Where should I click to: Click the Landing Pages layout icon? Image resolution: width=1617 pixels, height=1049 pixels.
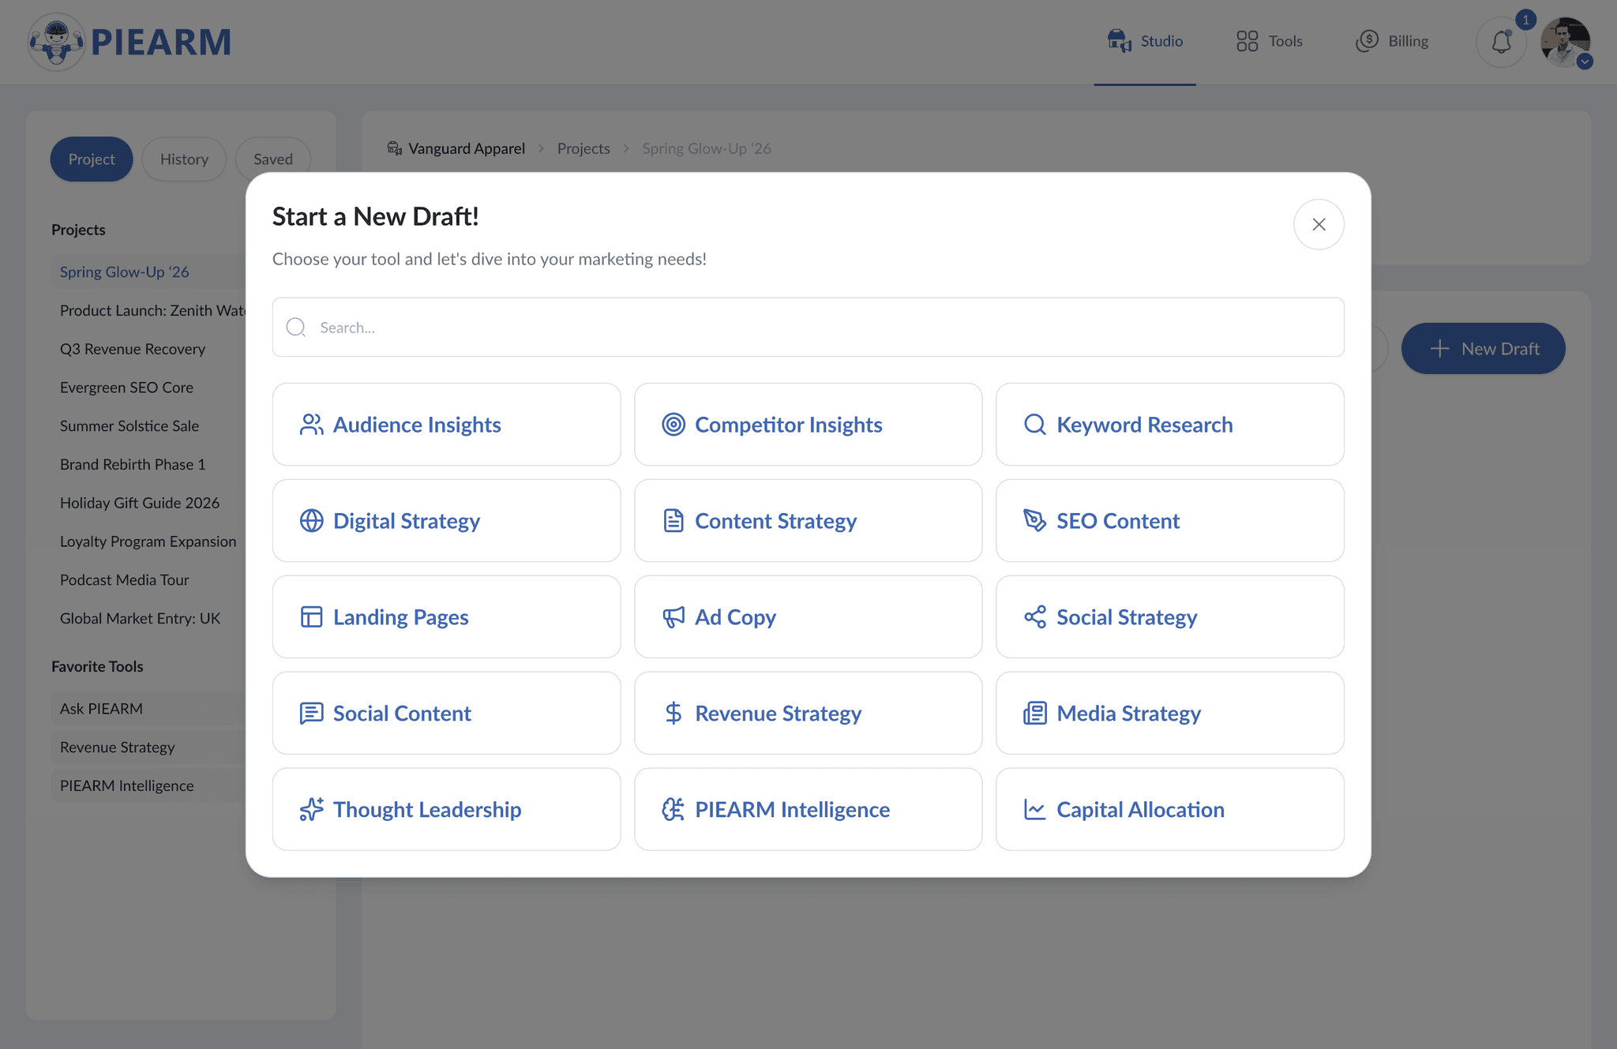(311, 617)
